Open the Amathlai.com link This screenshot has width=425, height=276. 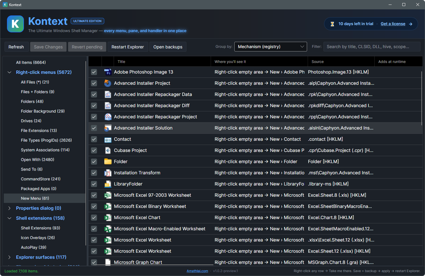pyautogui.click(x=197, y=271)
